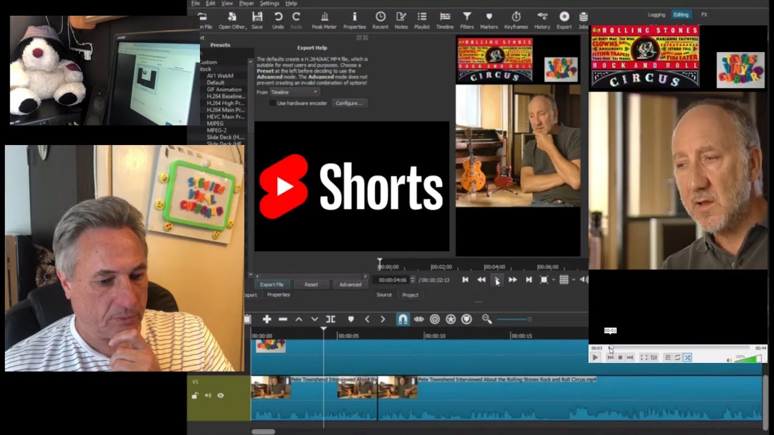Select the Logging layout
The height and width of the screenshot is (435, 774).
coord(657,14)
